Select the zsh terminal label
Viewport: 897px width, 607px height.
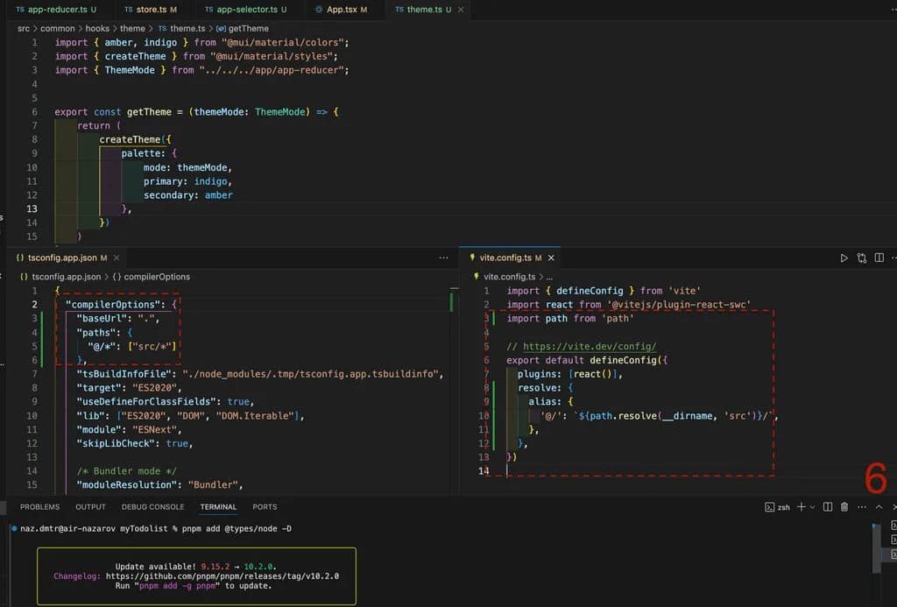click(778, 507)
